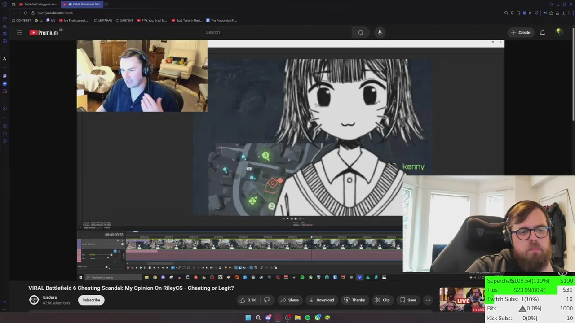Open Spotify from the taskbar

(x=307, y=318)
